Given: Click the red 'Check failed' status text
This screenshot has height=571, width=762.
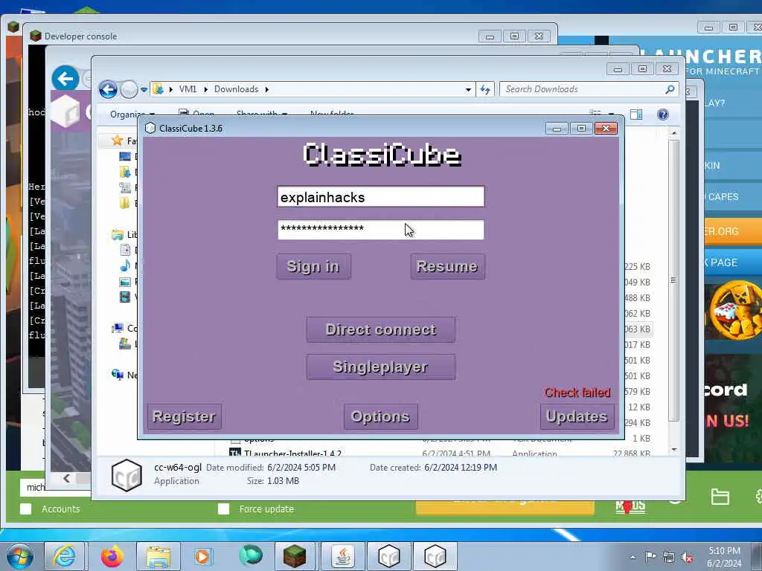Looking at the screenshot, I should (x=577, y=393).
